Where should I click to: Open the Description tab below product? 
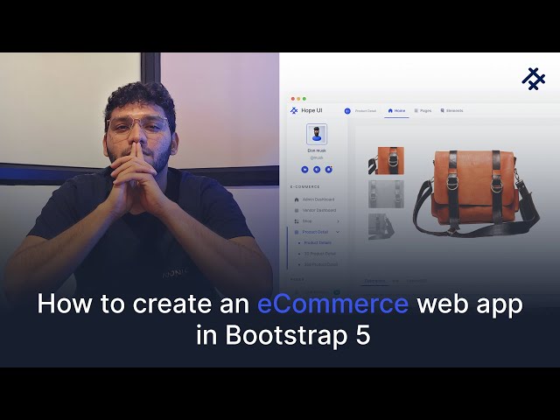tap(374, 281)
